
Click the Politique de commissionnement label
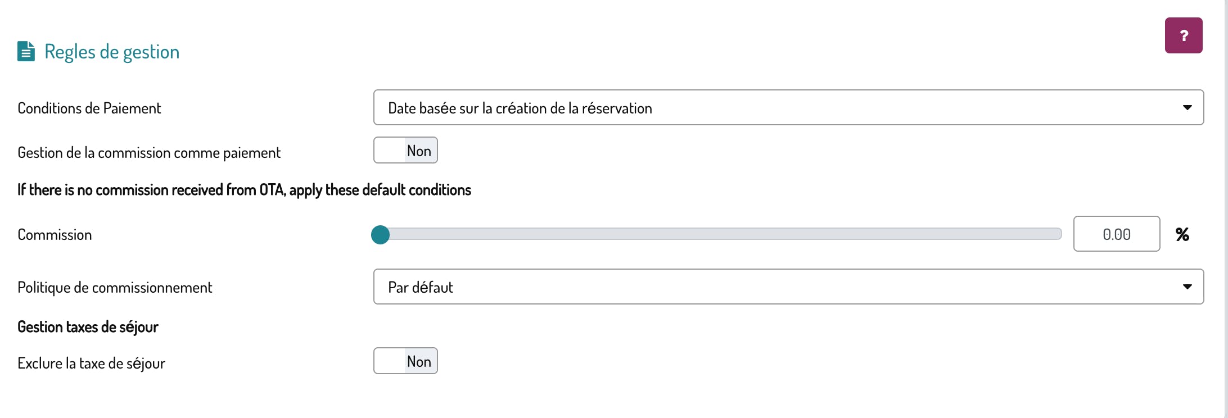(x=115, y=288)
